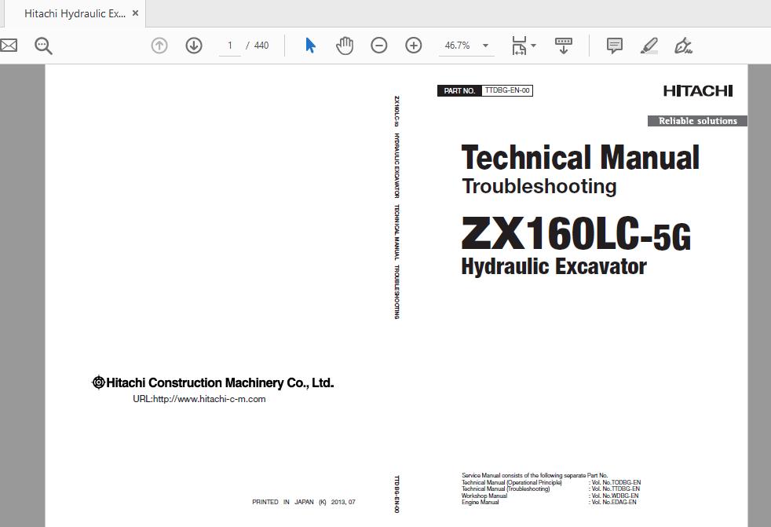Image resolution: width=771 pixels, height=527 pixels.
Task: Click PRINTED IN JAPAN 2013, 07 text
Action: [303, 502]
